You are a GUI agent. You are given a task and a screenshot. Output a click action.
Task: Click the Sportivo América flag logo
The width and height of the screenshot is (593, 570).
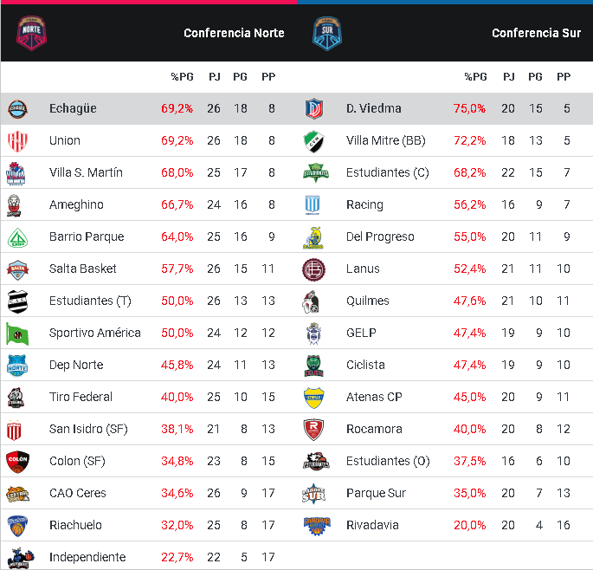(18, 334)
